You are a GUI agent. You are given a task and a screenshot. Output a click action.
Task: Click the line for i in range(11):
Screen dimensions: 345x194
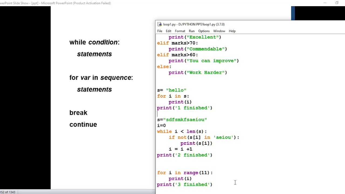point(185,173)
